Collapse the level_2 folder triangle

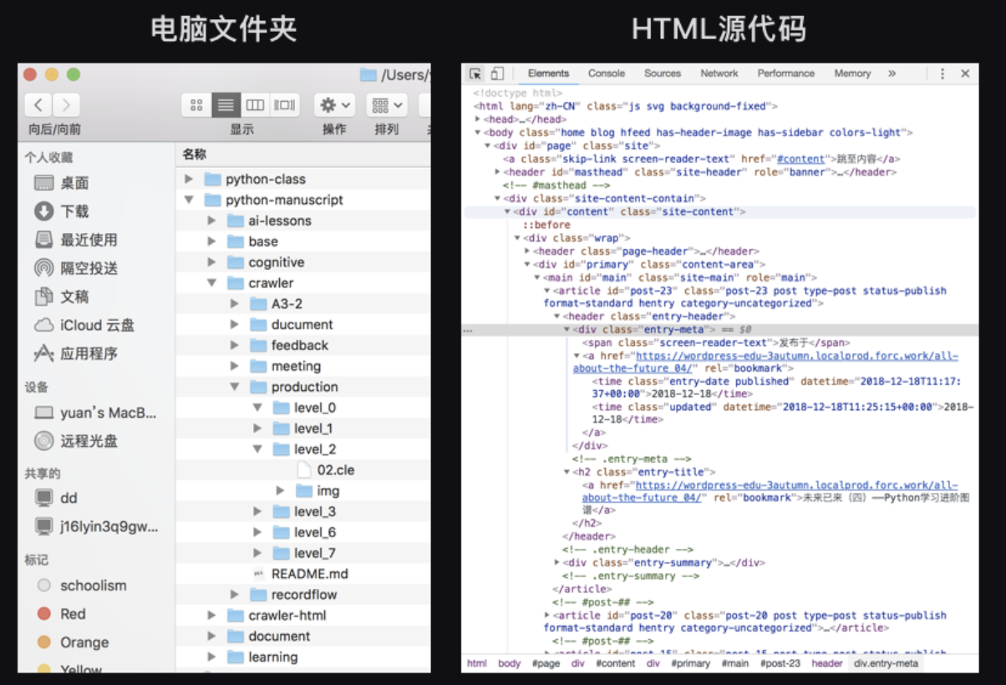[257, 449]
